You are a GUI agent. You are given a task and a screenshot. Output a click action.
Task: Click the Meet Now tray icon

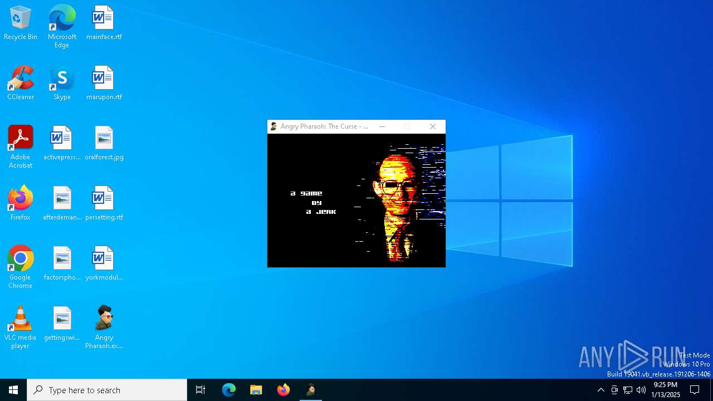coord(614,390)
